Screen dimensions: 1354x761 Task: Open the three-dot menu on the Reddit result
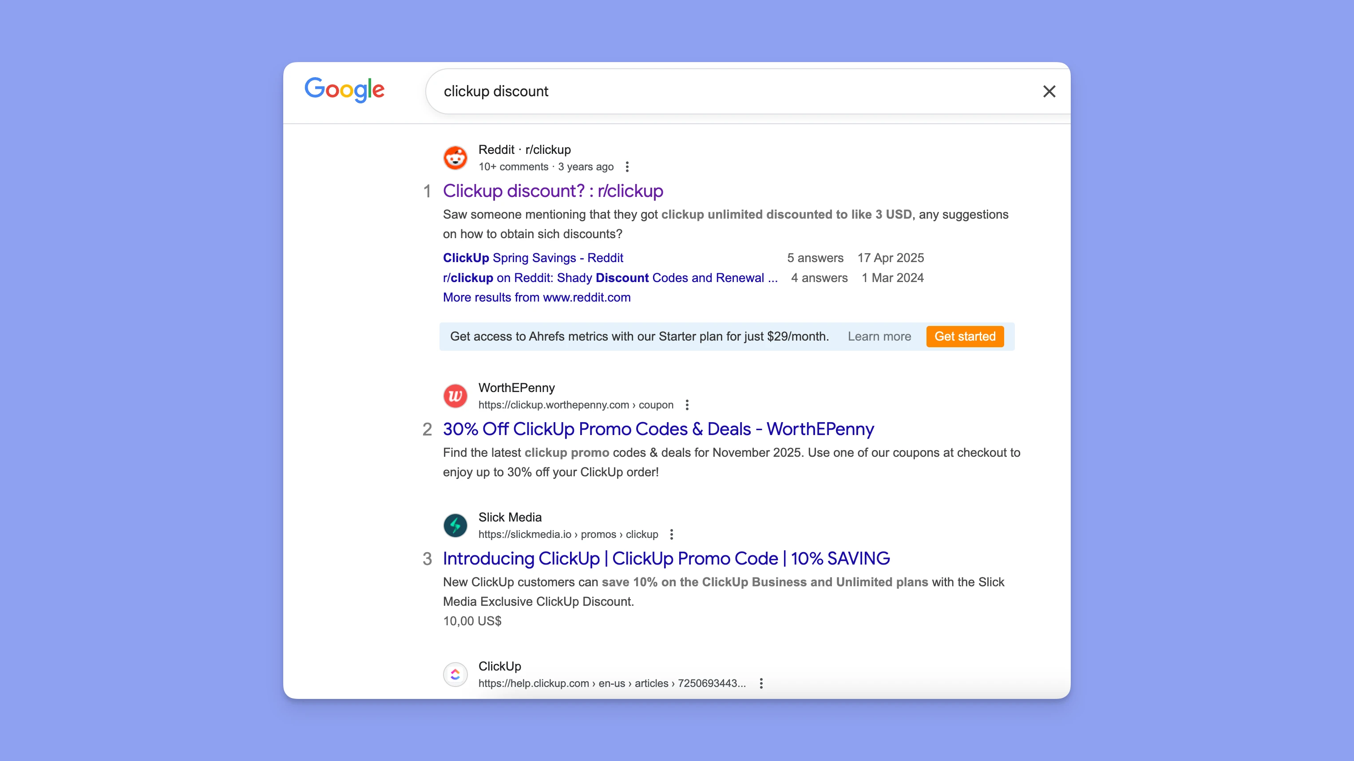pos(627,166)
